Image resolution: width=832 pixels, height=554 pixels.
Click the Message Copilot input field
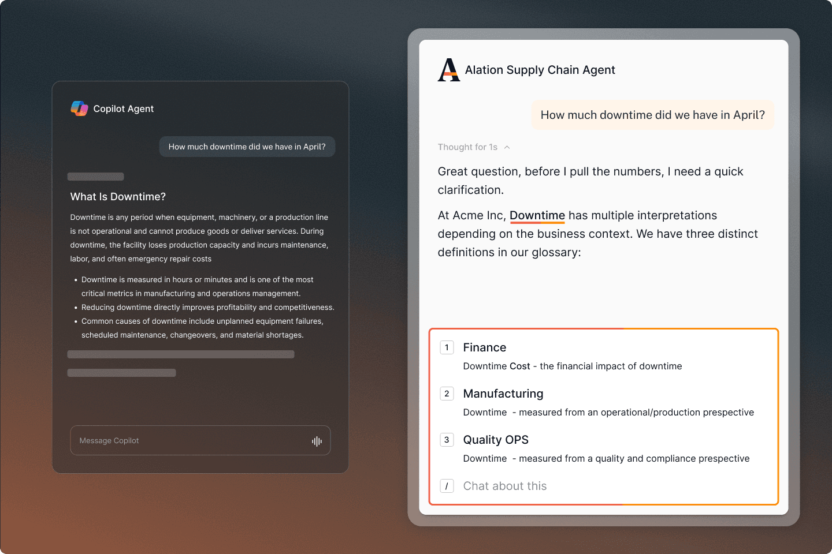point(200,440)
